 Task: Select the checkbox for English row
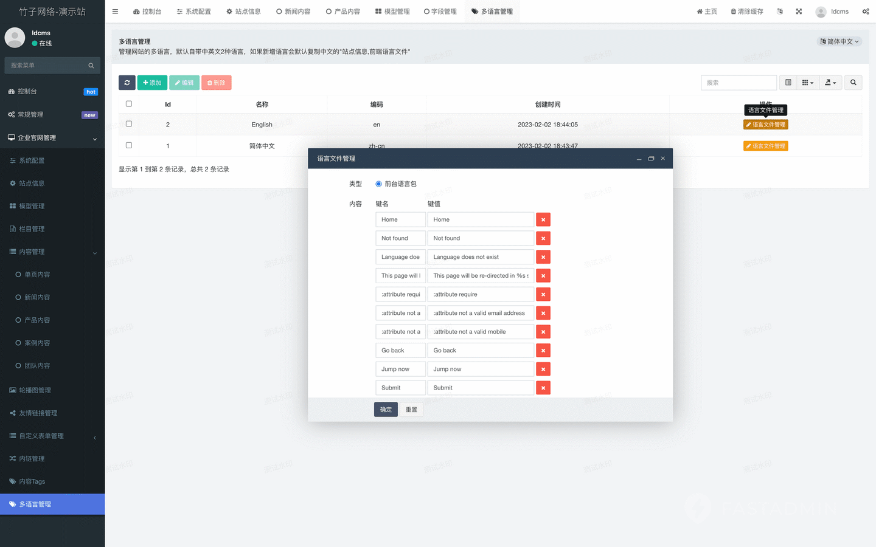pos(129,124)
